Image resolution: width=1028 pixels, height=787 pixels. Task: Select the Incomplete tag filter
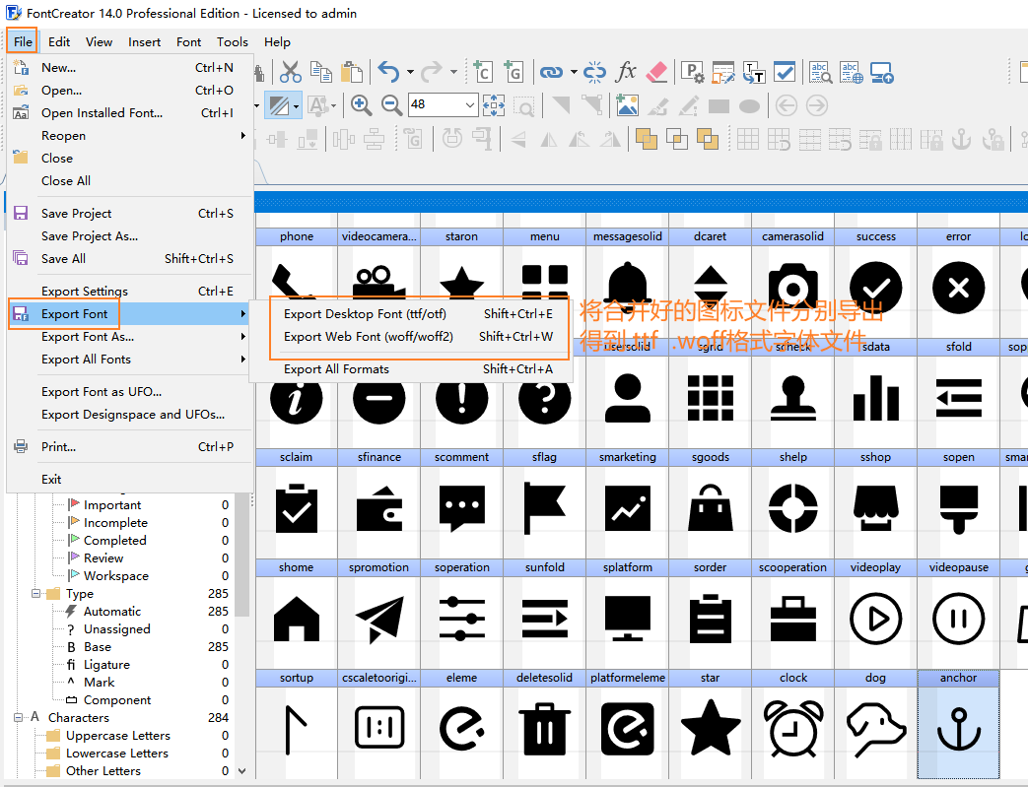coord(115,523)
